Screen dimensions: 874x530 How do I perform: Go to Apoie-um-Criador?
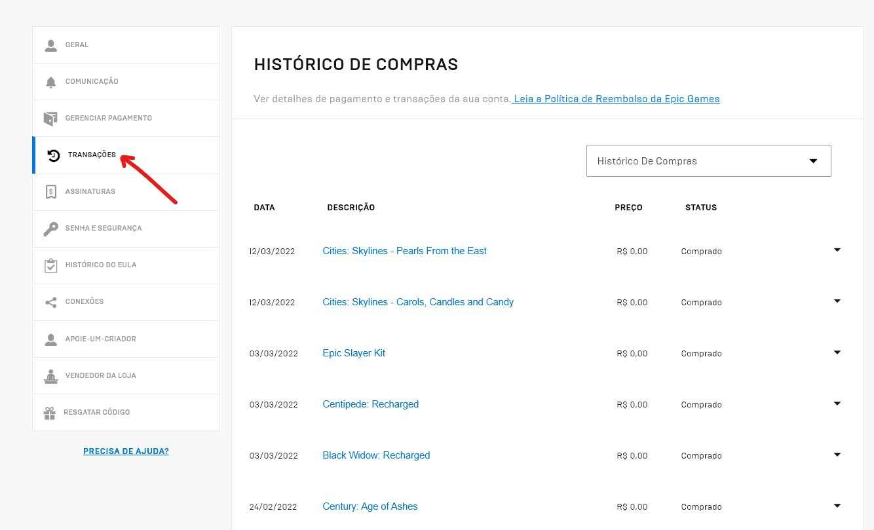click(x=126, y=339)
